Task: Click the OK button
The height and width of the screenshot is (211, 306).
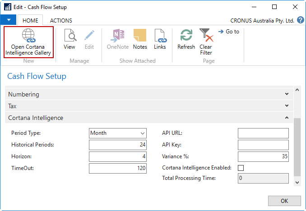Action: pyautogui.click(x=284, y=201)
